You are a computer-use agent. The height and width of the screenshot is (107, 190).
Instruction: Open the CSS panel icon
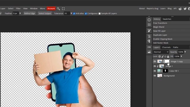(x=149, y=47)
